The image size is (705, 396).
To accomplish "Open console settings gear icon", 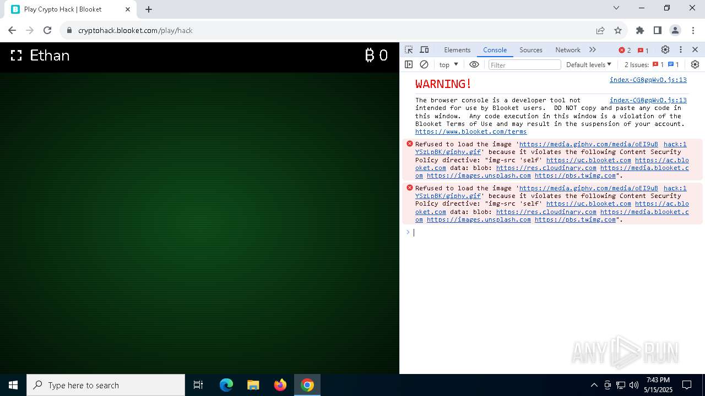I will point(695,64).
